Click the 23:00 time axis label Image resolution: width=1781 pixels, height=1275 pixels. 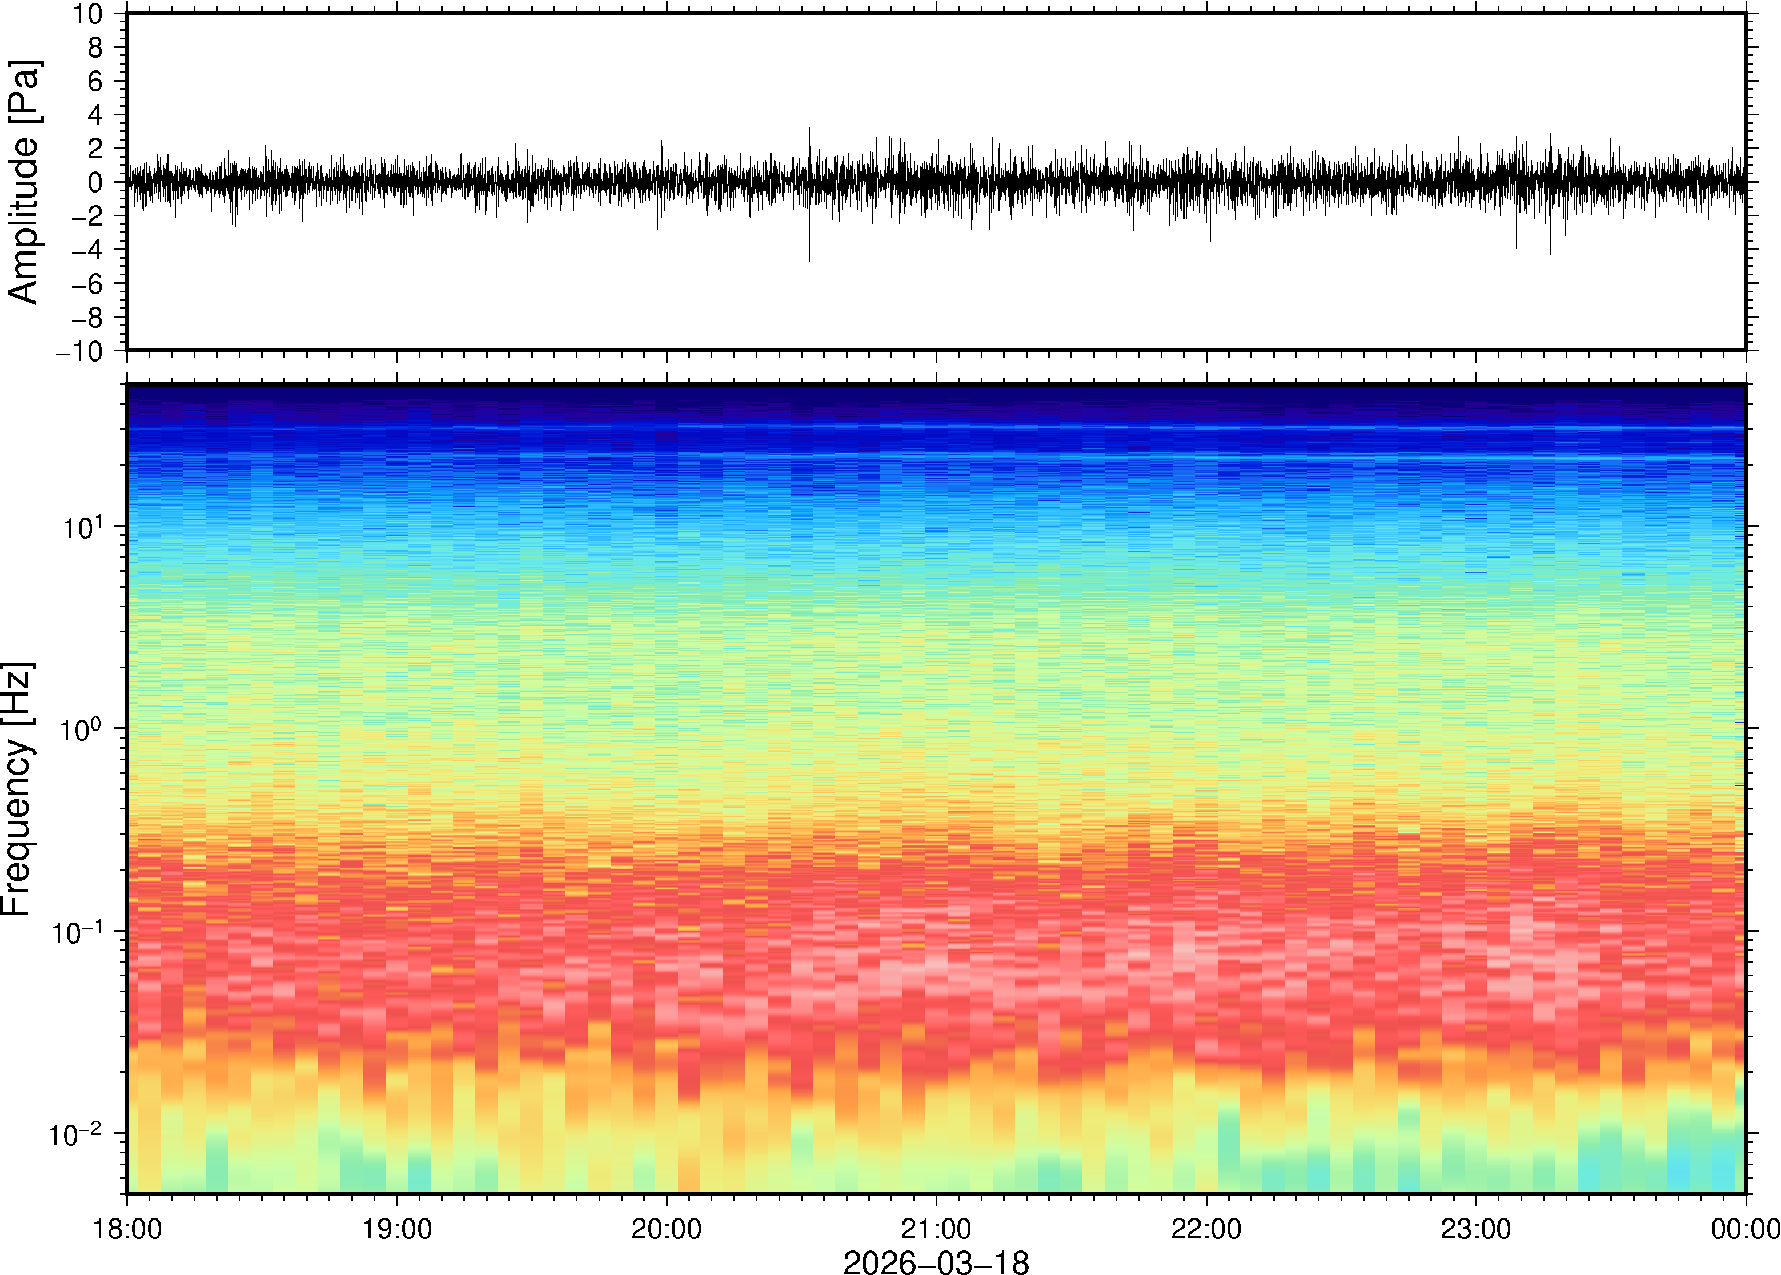pos(1475,1228)
